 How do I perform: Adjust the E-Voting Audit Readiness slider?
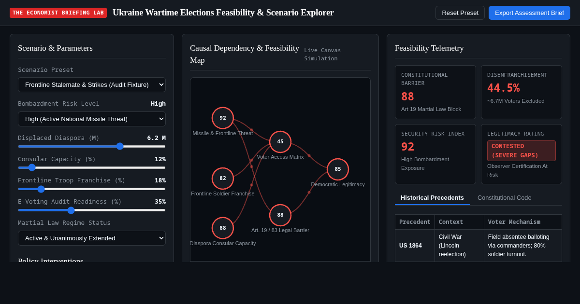point(92,210)
